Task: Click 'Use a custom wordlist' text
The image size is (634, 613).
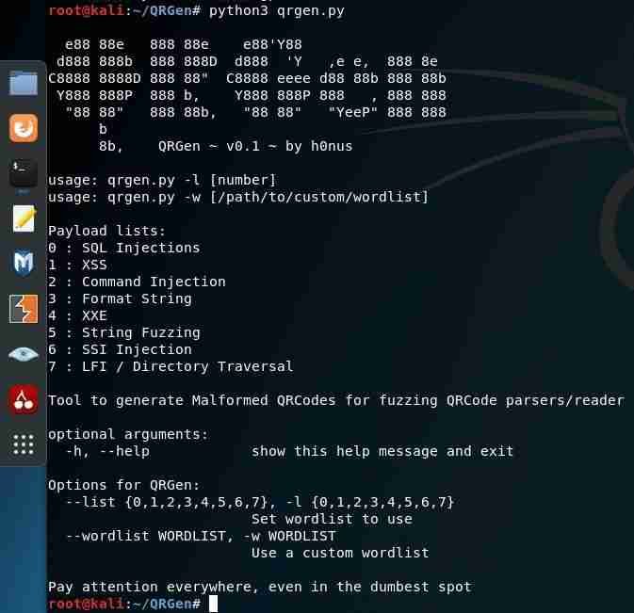Action: tap(340, 553)
